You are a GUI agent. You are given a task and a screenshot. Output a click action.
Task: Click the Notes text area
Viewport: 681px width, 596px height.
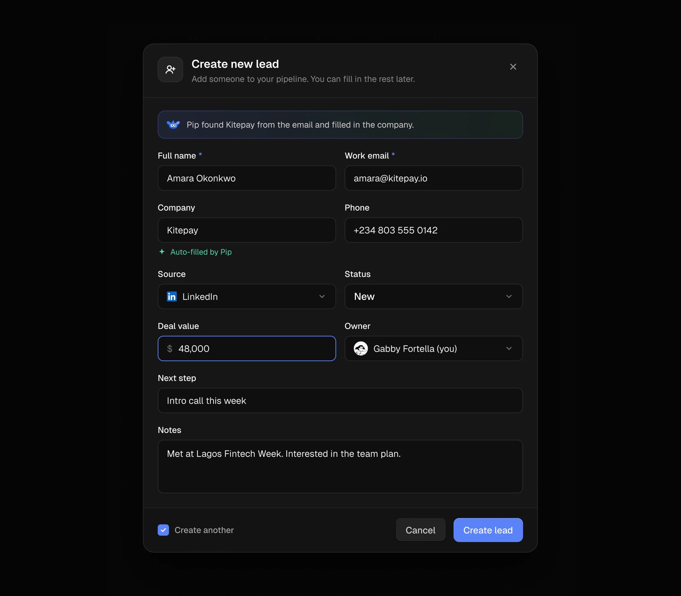[340, 466]
